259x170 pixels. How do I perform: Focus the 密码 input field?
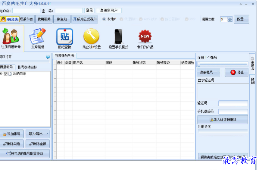pyautogui.click(x=69, y=11)
